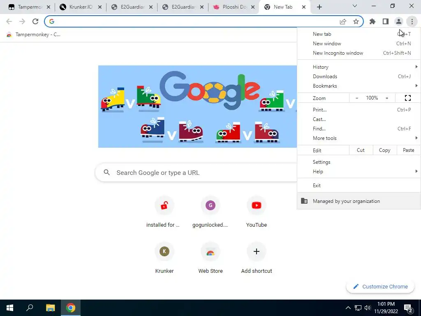The height and width of the screenshot is (316, 421).
Task: Select New window menu item
Action: (359, 44)
